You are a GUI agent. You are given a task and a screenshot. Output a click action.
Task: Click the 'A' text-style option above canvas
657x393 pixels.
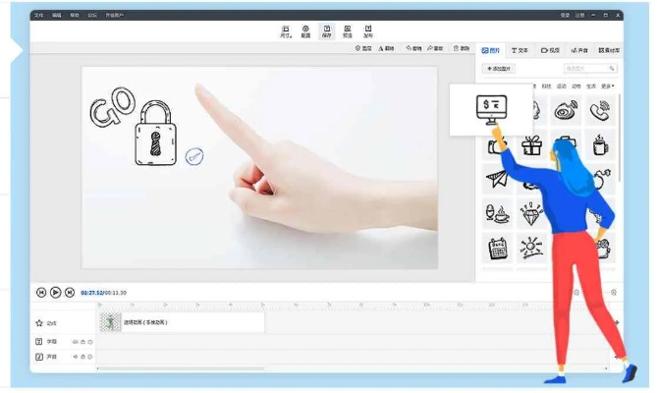(386, 48)
